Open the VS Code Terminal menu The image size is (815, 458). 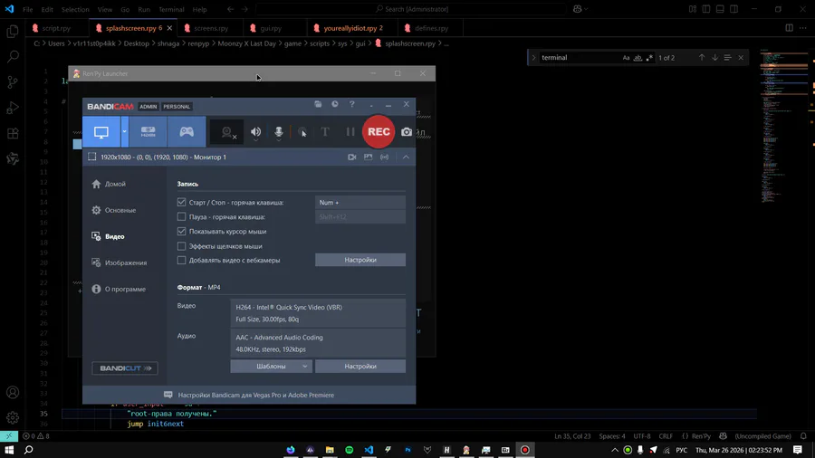pos(171,9)
